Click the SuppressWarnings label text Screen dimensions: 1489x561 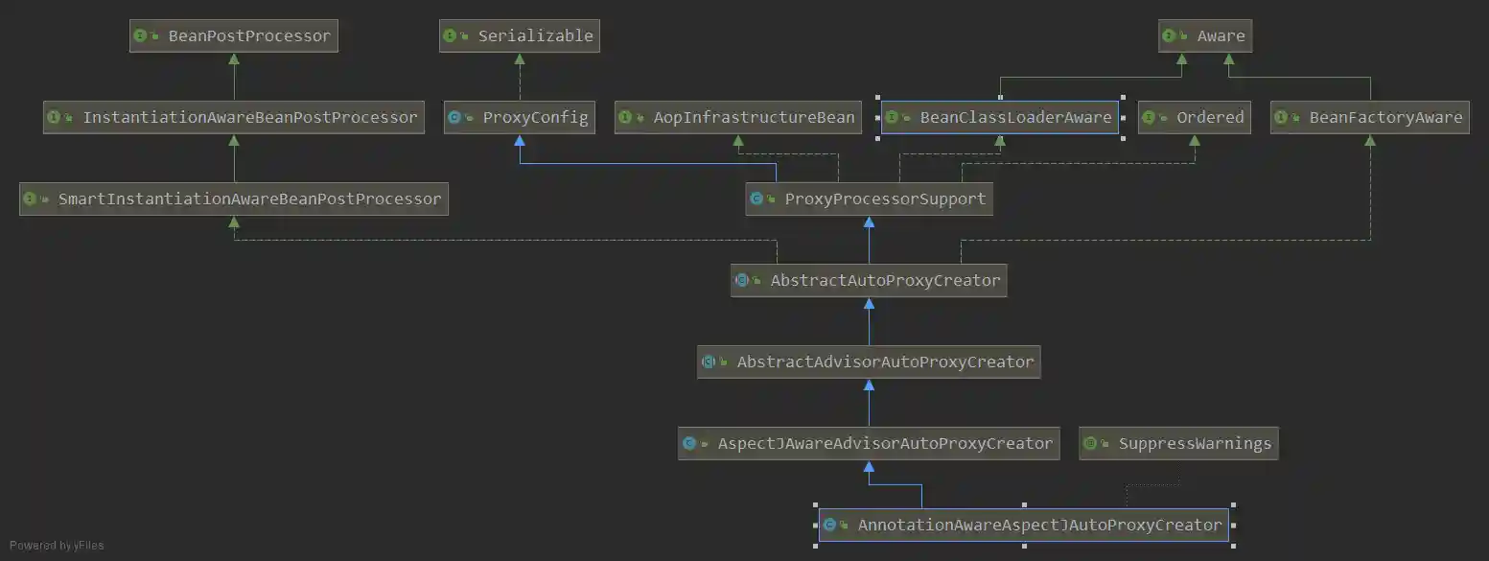click(x=1195, y=444)
